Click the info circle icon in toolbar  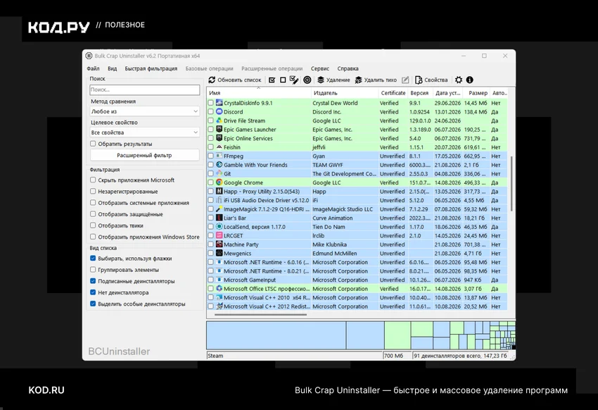click(470, 80)
